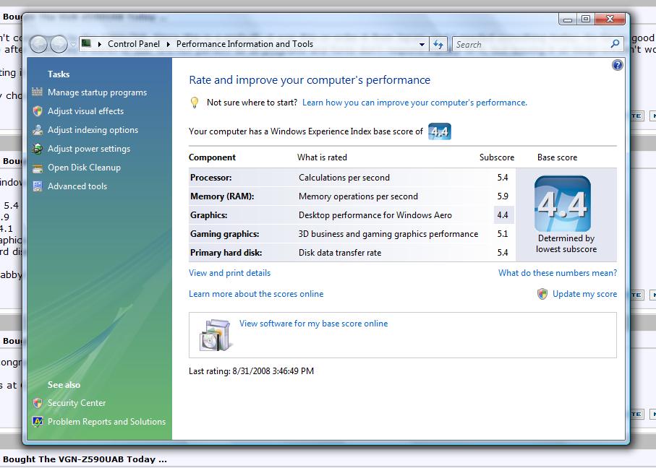This screenshot has width=656, height=468.
Task: Click Calculations per second description
Action: tap(344, 178)
